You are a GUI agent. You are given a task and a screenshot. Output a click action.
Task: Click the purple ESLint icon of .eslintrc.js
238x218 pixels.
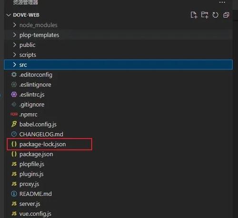[14, 94]
